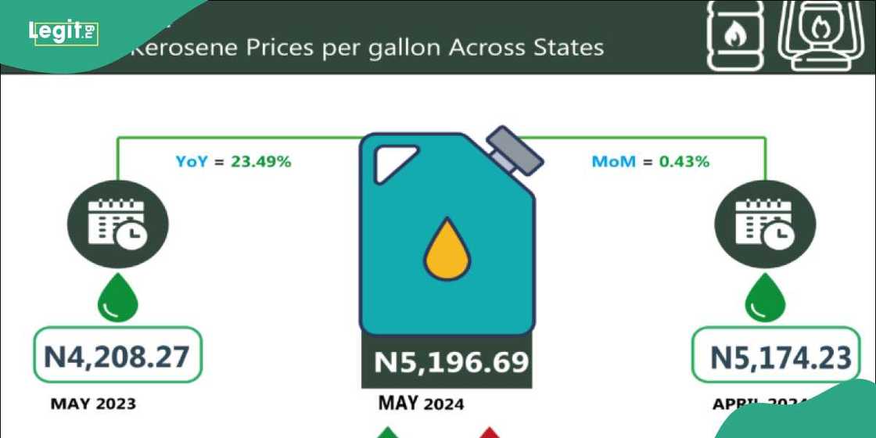Viewport: 876px width, 438px height.
Task: Click the MoM = 0.43% label
Action: (651, 162)
